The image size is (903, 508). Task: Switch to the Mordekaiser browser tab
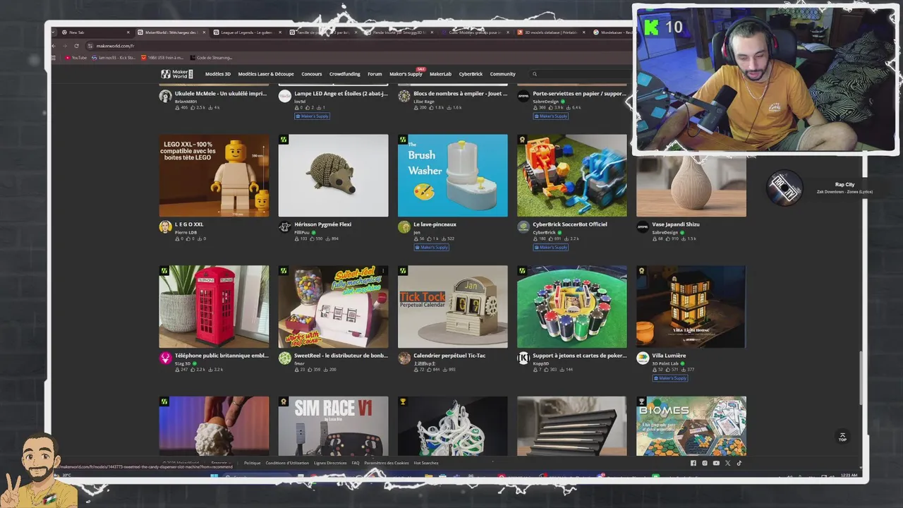(x=612, y=32)
